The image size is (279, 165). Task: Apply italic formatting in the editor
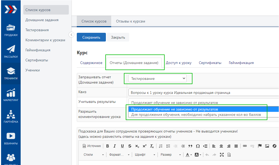(x=115, y=146)
